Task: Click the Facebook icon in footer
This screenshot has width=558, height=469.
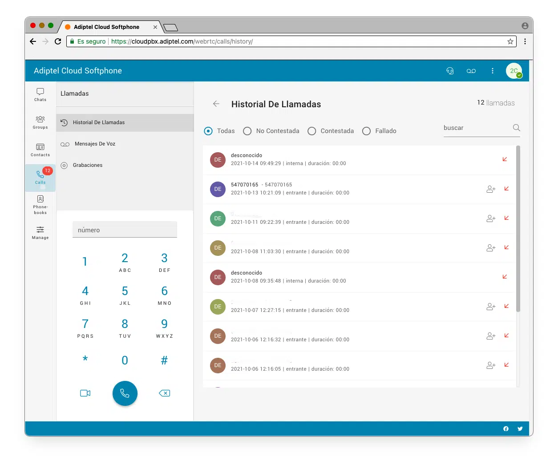Action: (x=506, y=429)
